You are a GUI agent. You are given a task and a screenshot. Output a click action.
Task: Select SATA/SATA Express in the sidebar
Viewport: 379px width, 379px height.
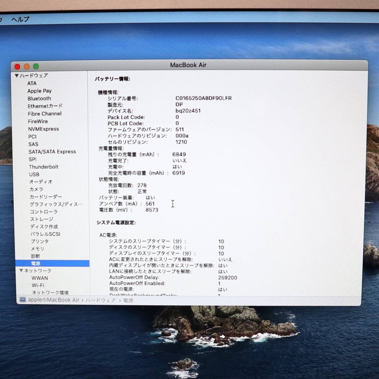coord(52,152)
